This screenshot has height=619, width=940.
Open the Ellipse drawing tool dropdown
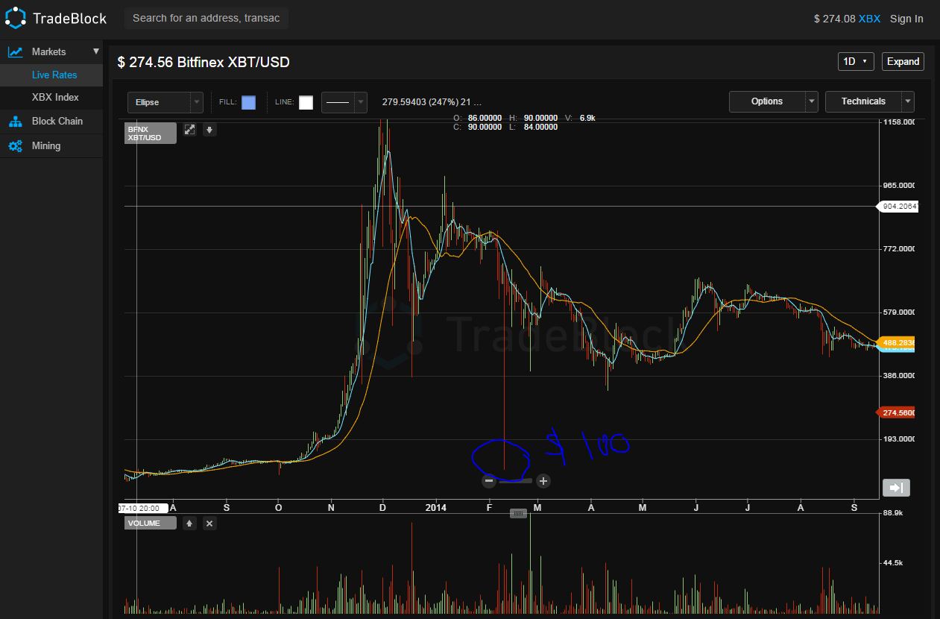197,102
